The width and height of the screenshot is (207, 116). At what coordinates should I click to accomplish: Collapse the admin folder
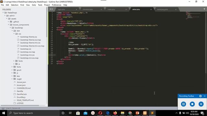click(x=5, y=16)
